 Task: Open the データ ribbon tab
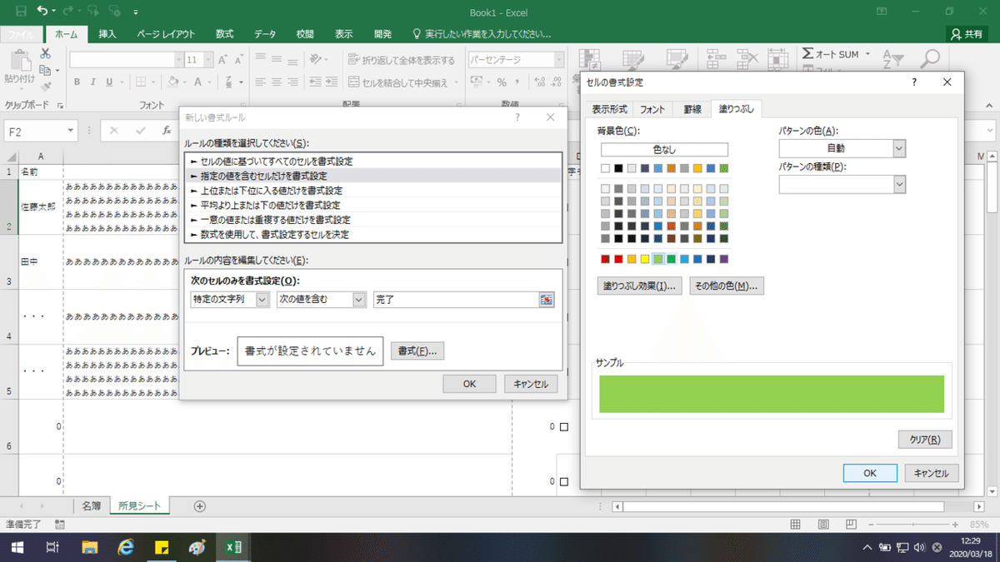pos(265,34)
